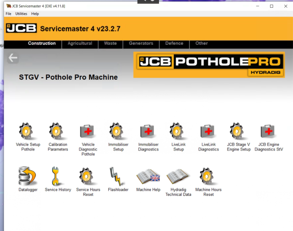Switch to the Agricultural tab

[x=80, y=43]
